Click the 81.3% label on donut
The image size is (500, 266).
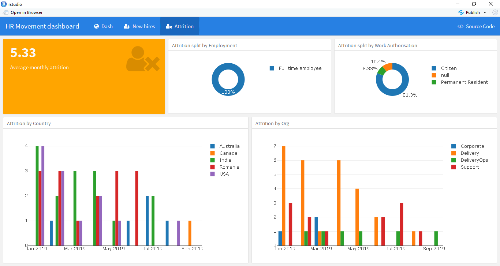(410, 95)
